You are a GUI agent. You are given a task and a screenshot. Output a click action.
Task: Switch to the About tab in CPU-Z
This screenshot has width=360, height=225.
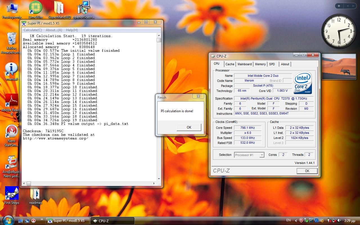pos(285,64)
